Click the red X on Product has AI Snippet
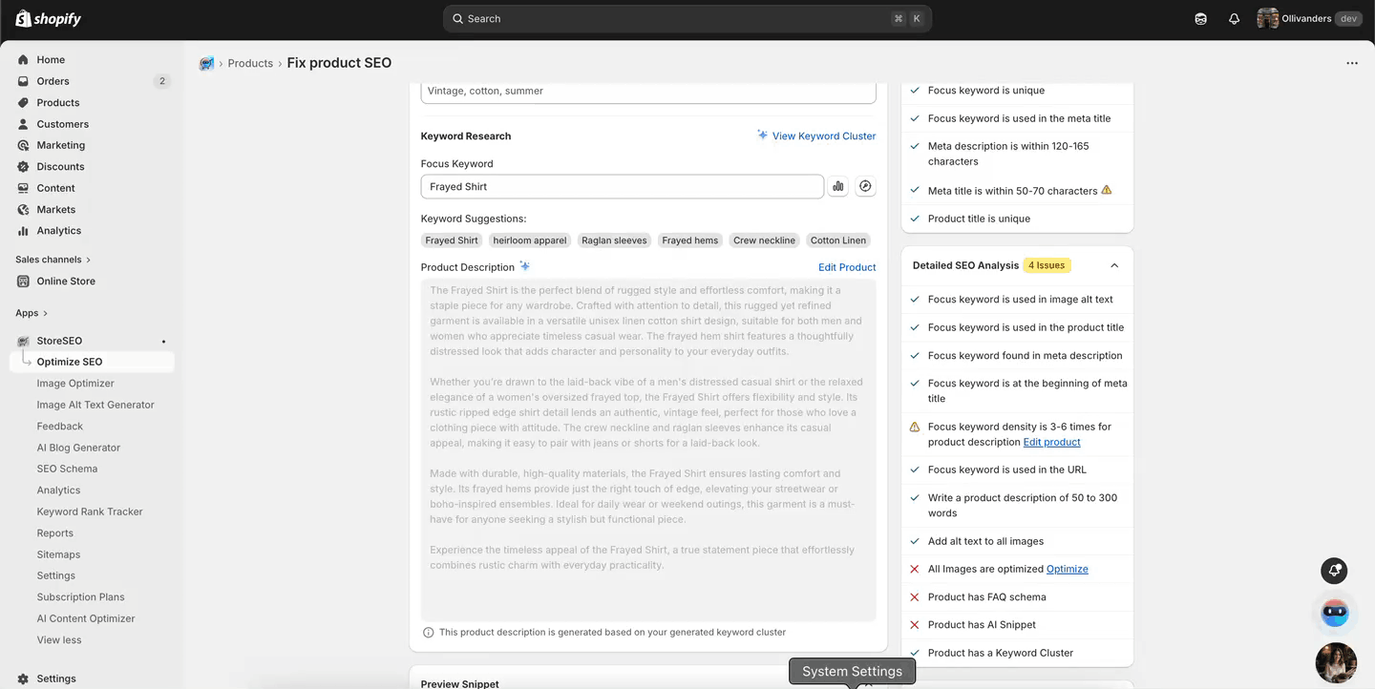The image size is (1375, 689). (913, 624)
